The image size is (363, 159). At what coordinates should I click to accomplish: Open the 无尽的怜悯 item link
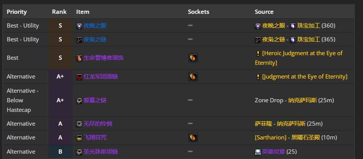(x=98, y=124)
